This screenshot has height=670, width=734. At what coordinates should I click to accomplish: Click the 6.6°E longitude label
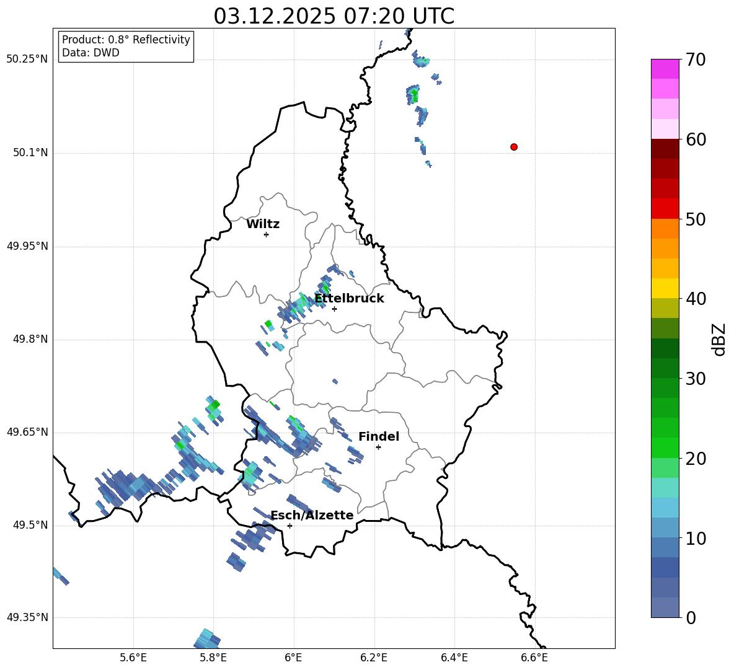tap(534, 658)
